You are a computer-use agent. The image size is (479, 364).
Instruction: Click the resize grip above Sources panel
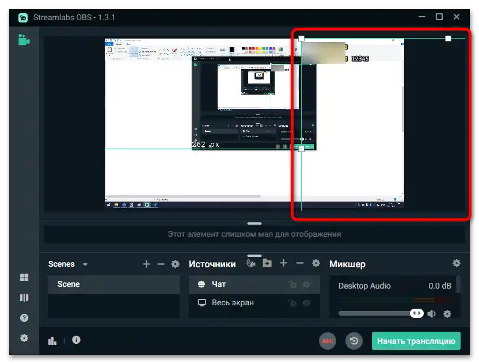click(254, 256)
